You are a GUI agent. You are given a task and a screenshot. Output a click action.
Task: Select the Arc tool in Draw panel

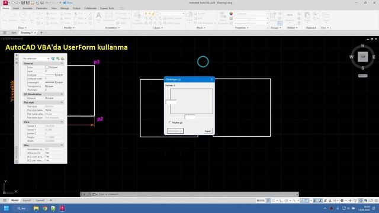[31, 17]
